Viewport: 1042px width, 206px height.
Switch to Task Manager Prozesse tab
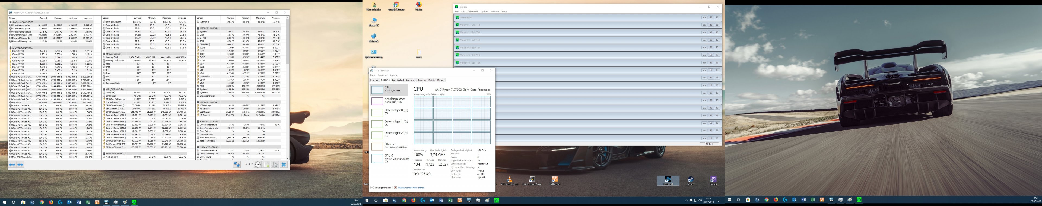tap(375, 80)
